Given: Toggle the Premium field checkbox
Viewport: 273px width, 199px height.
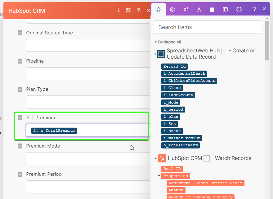Looking at the screenshot, I should 20,117.
